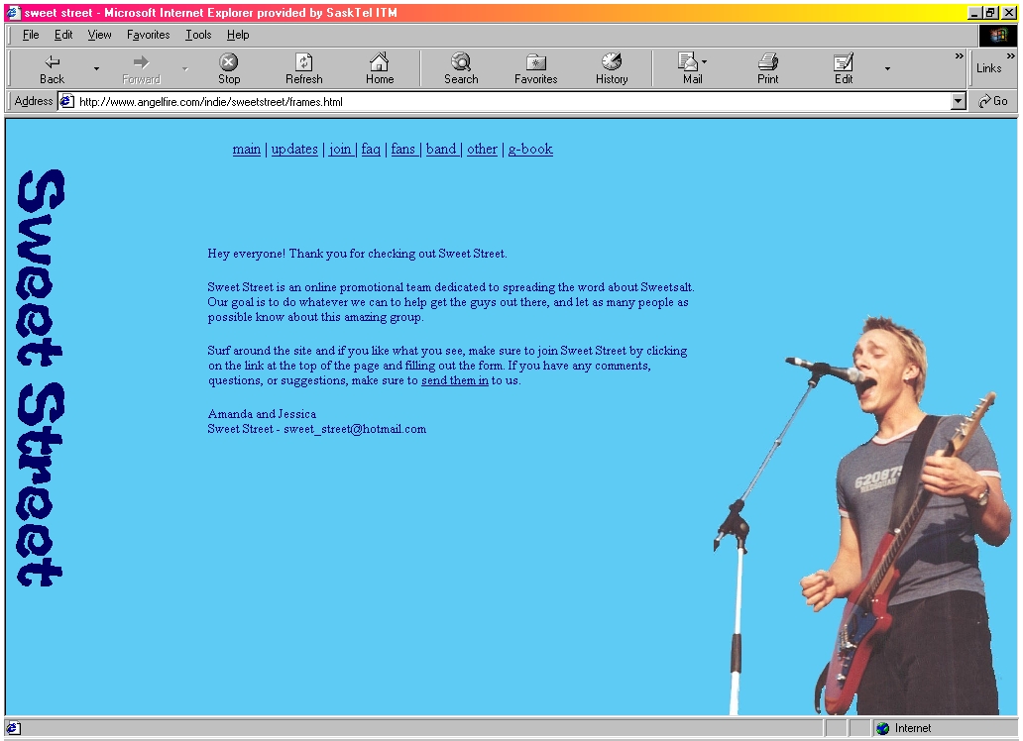Click the status bar page icon
The width and height of the screenshot is (1023, 741).
pyautogui.click(x=14, y=728)
